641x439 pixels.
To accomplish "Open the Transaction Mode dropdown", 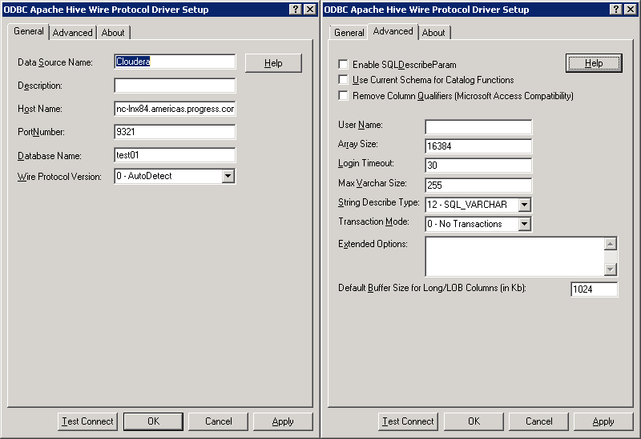I will pos(524,224).
